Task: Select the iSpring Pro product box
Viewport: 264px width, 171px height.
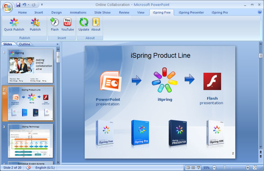Action: [x=140, y=133]
